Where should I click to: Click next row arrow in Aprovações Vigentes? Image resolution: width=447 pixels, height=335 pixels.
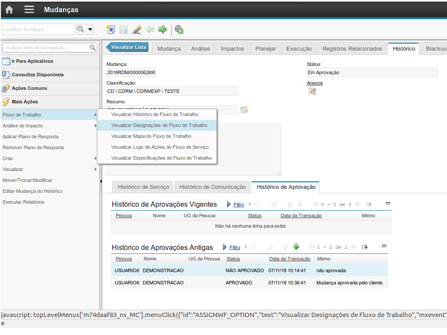click(x=300, y=204)
